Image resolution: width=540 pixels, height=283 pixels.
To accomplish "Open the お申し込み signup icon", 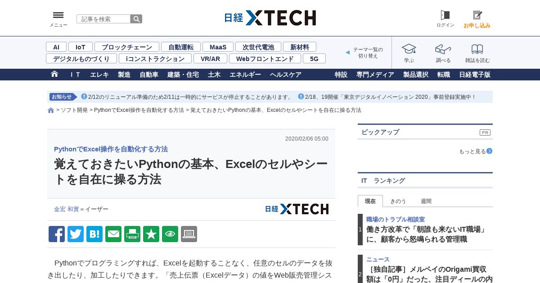I will pos(477,19).
